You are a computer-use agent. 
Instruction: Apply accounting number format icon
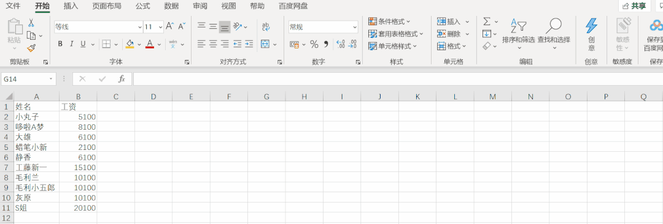point(294,44)
